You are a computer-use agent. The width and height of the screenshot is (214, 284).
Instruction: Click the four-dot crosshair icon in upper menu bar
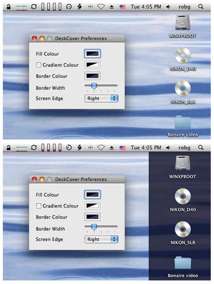click(x=90, y=7)
